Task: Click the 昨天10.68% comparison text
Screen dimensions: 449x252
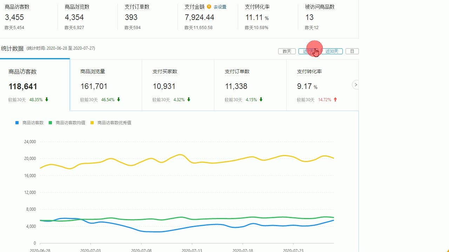Action: click(x=256, y=28)
